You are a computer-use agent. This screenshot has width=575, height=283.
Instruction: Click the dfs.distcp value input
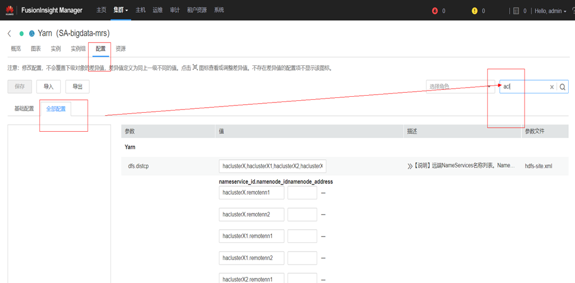pyautogui.click(x=273, y=166)
